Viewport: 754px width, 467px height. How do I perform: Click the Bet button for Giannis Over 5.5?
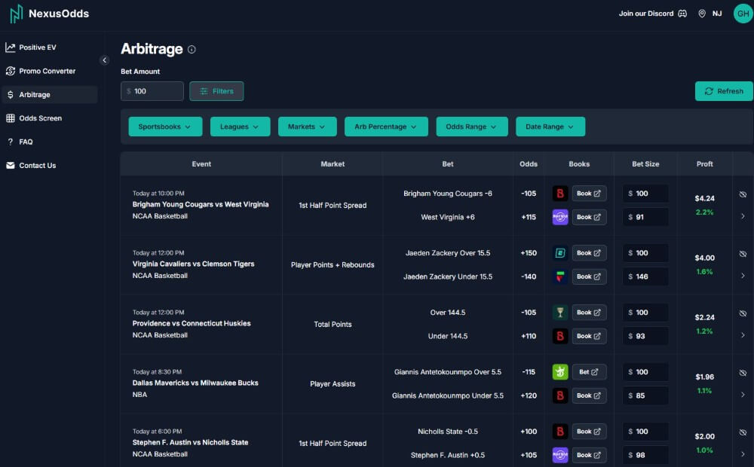pyautogui.click(x=589, y=371)
